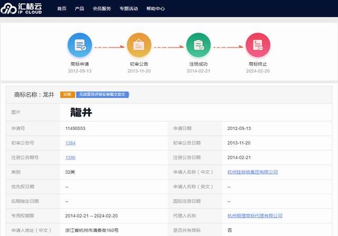The width and height of the screenshot is (338, 236).
Task: Select application number 11490553
Action: tap(75, 128)
